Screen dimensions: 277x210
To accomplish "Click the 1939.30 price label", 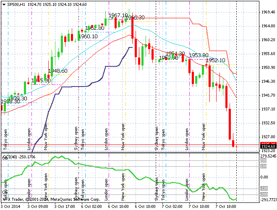I will [18, 98].
